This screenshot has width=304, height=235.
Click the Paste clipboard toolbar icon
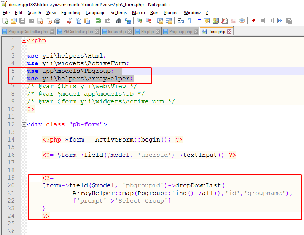pyautogui.click(x=87, y=21)
